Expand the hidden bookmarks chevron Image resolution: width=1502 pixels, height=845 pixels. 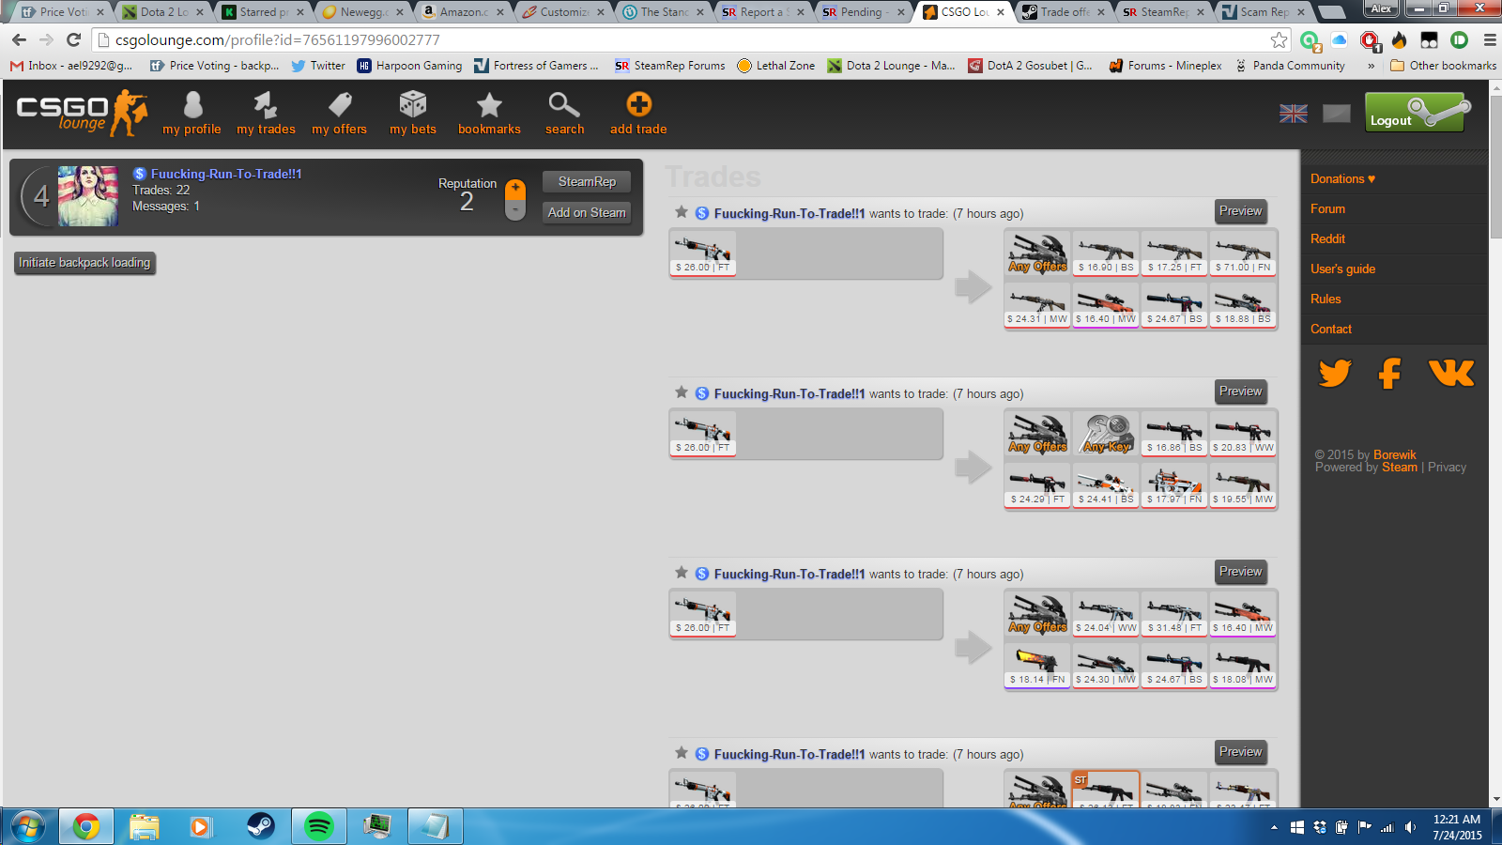click(x=1372, y=66)
